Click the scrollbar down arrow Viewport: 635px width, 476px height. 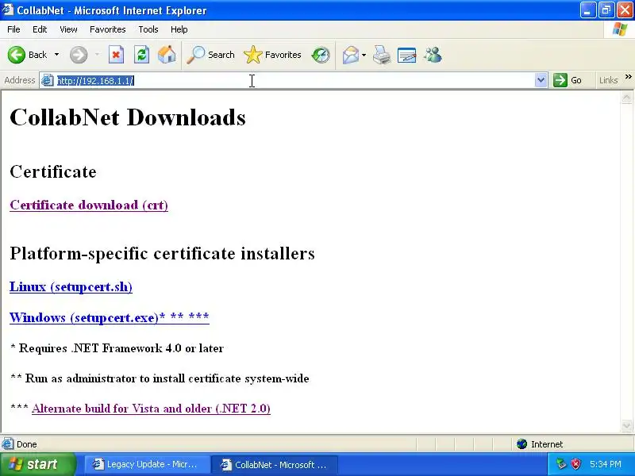[626, 425]
